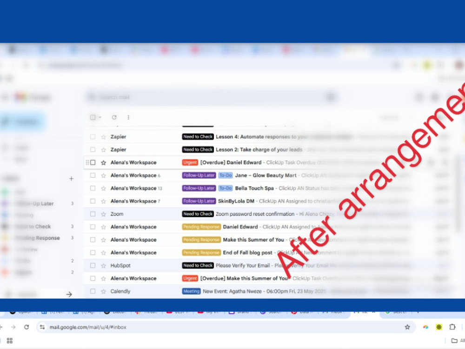Star the Zoom password reset email

(x=104, y=214)
